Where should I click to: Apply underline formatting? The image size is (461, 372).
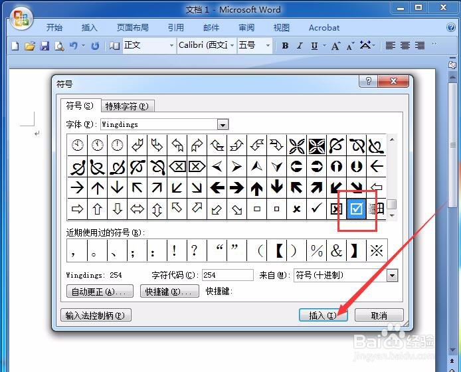tap(314, 46)
